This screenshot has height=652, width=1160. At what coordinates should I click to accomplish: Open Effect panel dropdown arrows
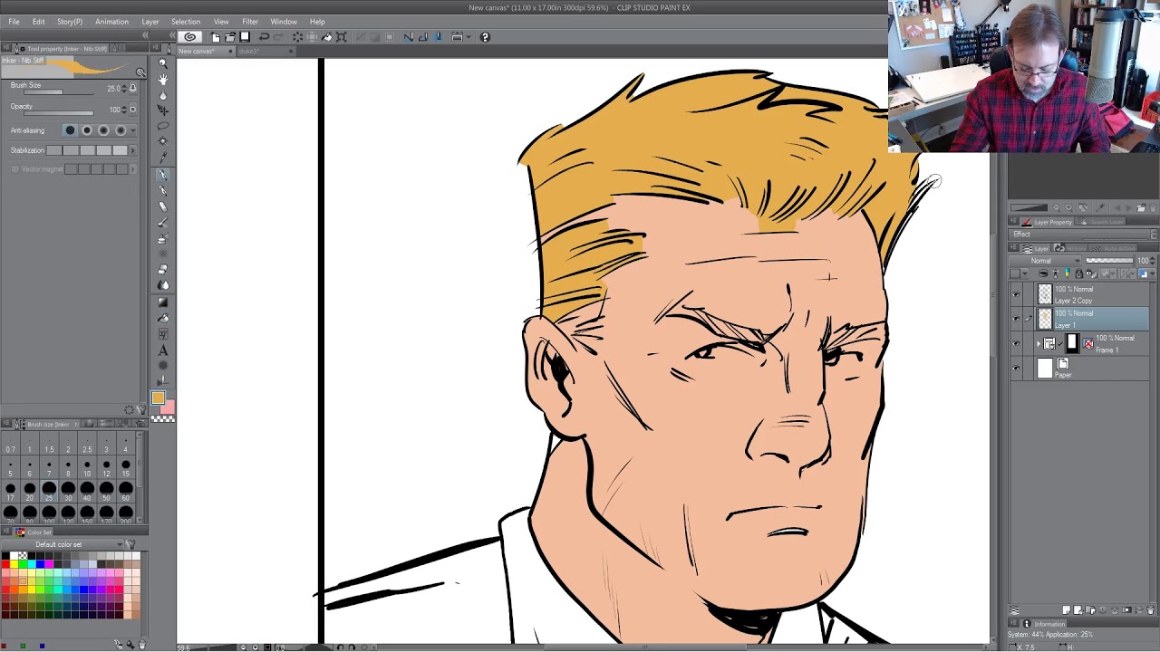1153,235
